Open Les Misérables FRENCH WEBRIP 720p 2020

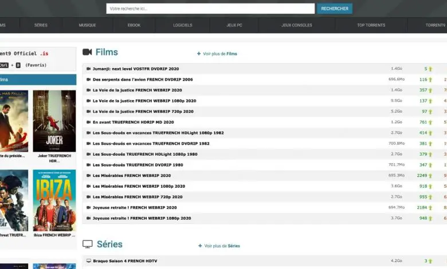tap(138, 197)
